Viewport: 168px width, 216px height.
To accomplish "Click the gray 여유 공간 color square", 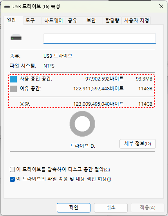I will click(13, 89).
